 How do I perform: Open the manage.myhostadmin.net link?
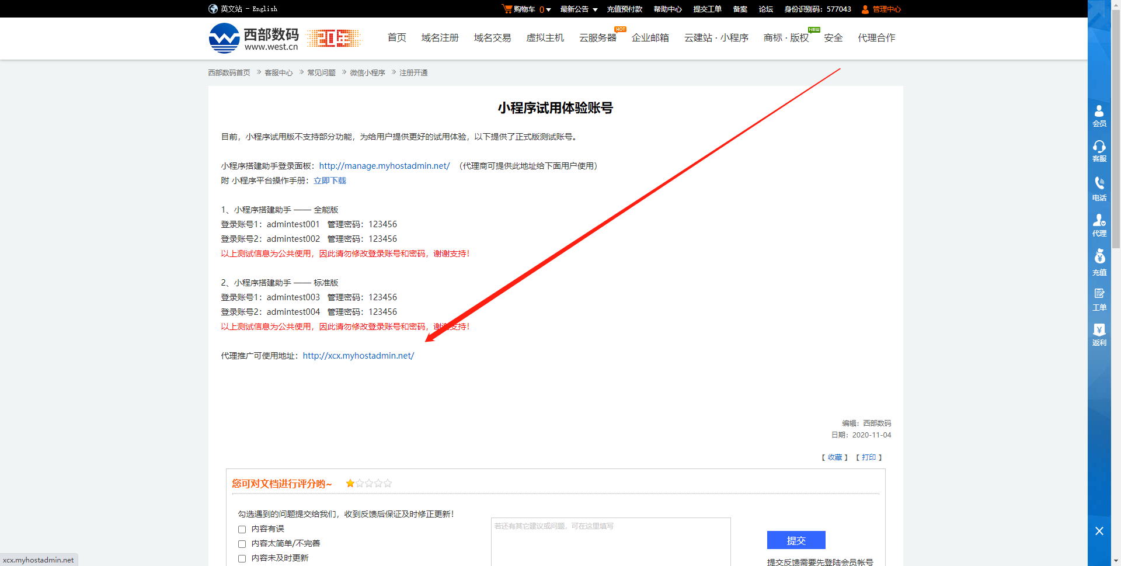[x=384, y=165]
